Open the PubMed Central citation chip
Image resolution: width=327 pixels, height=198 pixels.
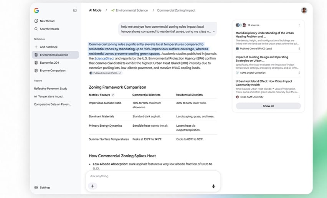pos(106,73)
